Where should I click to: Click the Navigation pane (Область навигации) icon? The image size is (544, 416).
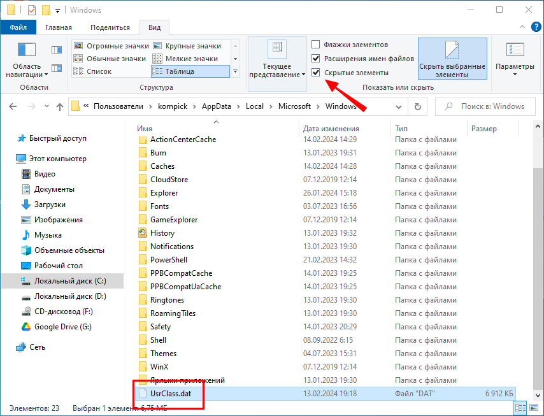point(27,50)
